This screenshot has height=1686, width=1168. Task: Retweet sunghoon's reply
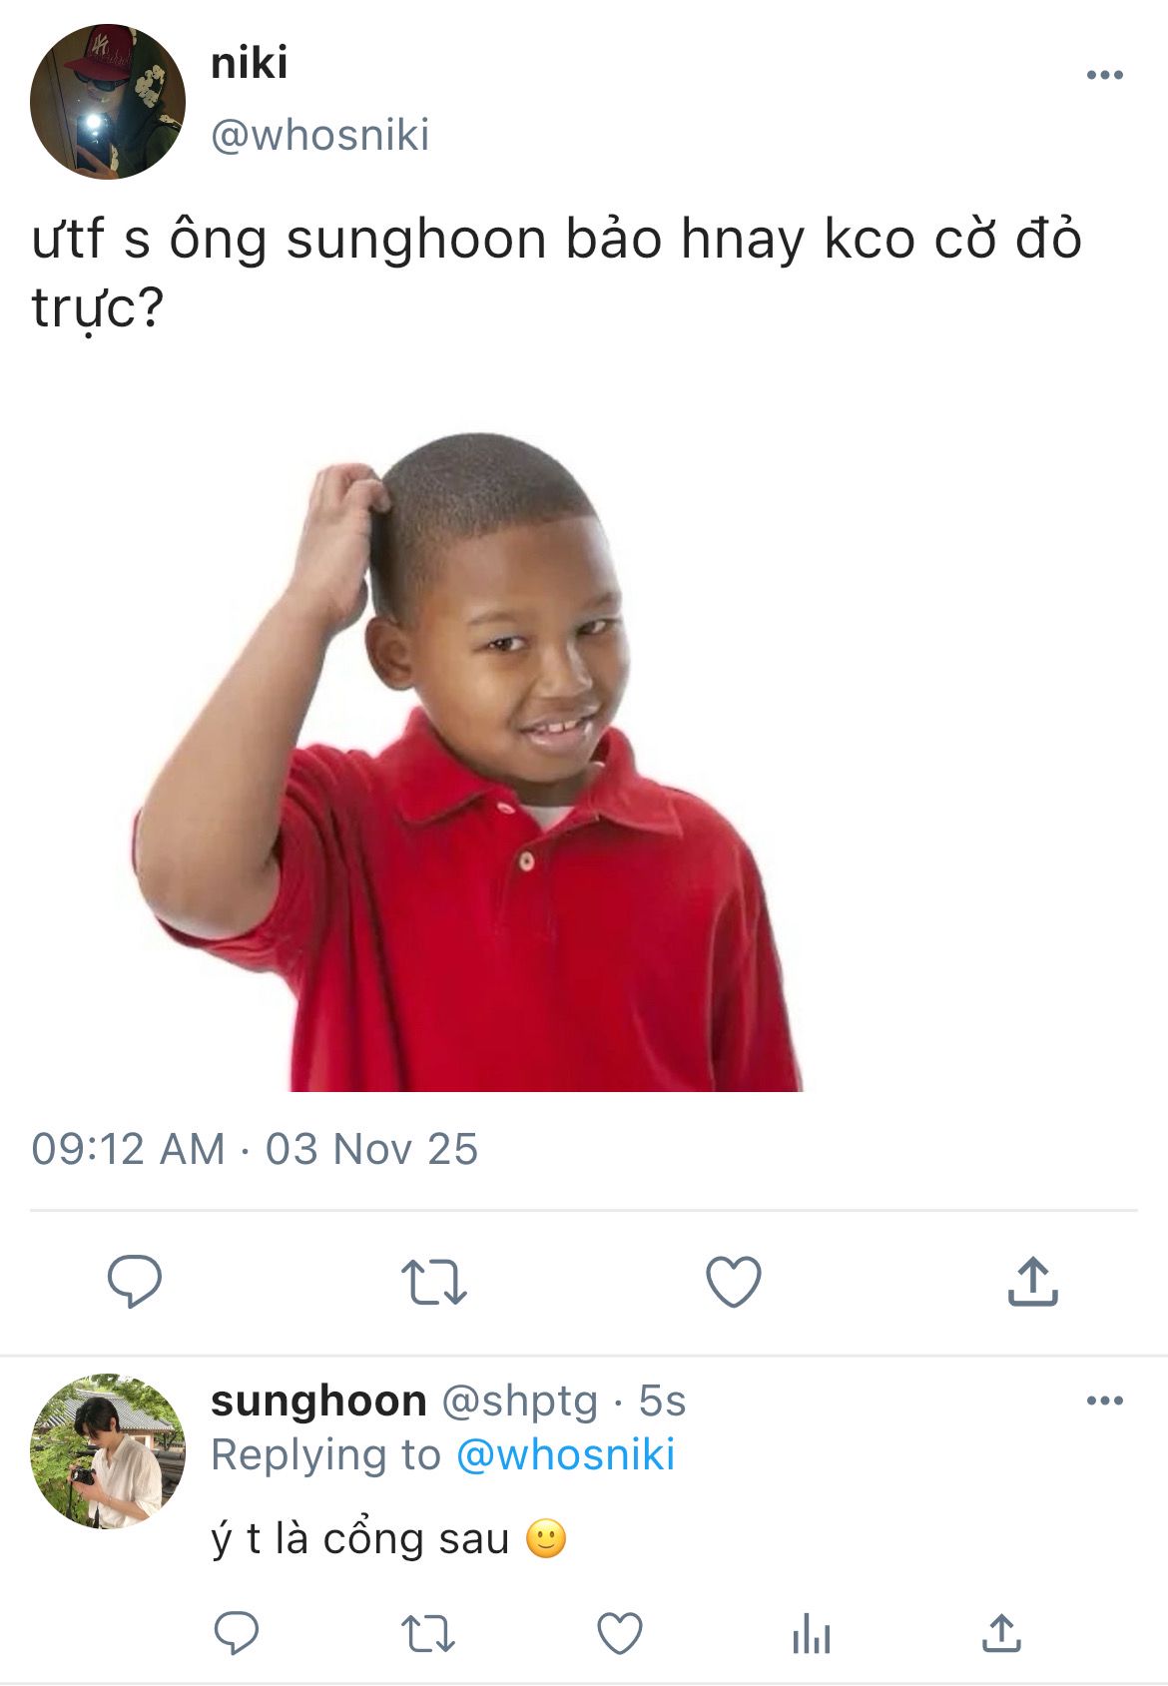coord(427,1635)
